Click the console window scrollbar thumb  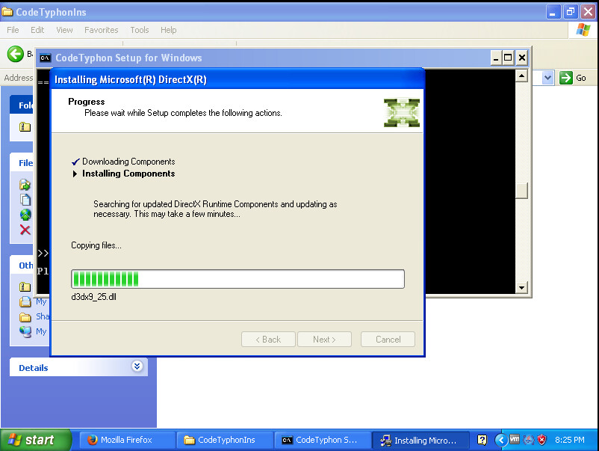coord(521,191)
